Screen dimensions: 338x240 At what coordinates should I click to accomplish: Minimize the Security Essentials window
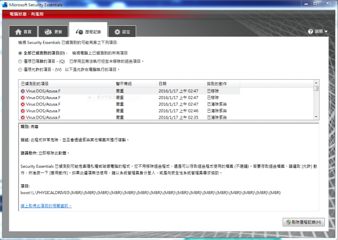(306, 3)
